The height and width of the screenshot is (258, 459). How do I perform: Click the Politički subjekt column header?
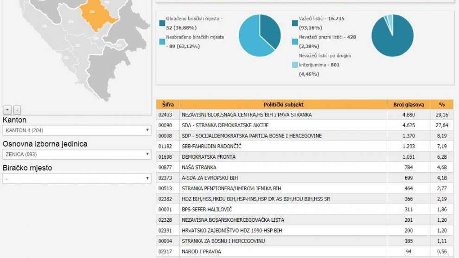(283, 104)
